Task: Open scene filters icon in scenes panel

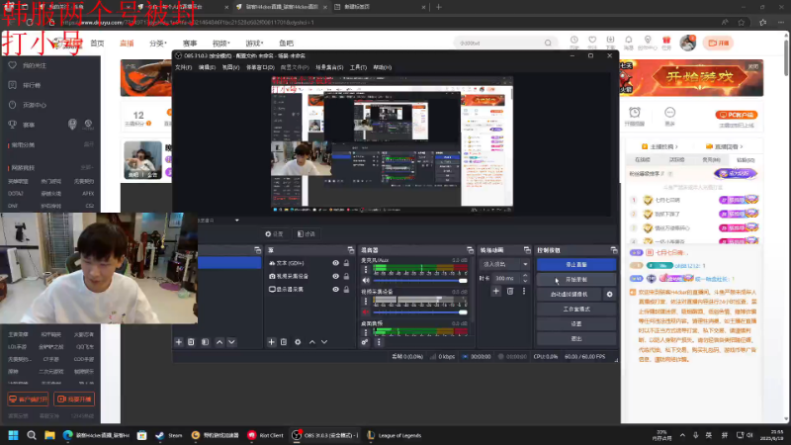Action: [206, 342]
